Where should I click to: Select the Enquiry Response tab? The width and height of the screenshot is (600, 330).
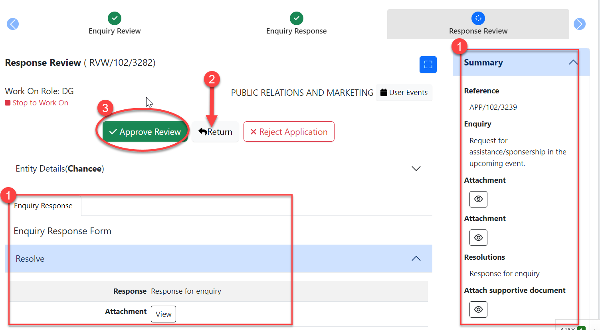coord(43,206)
